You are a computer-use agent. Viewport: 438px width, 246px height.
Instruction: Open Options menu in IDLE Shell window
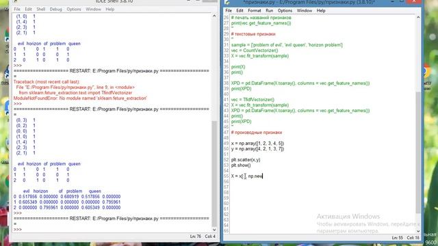pyautogui.click(x=74, y=9)
